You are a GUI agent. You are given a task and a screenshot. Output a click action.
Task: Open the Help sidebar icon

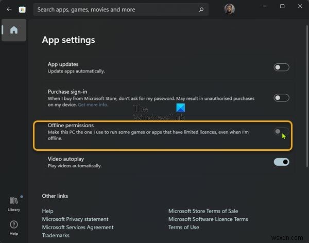pos(14,227)
